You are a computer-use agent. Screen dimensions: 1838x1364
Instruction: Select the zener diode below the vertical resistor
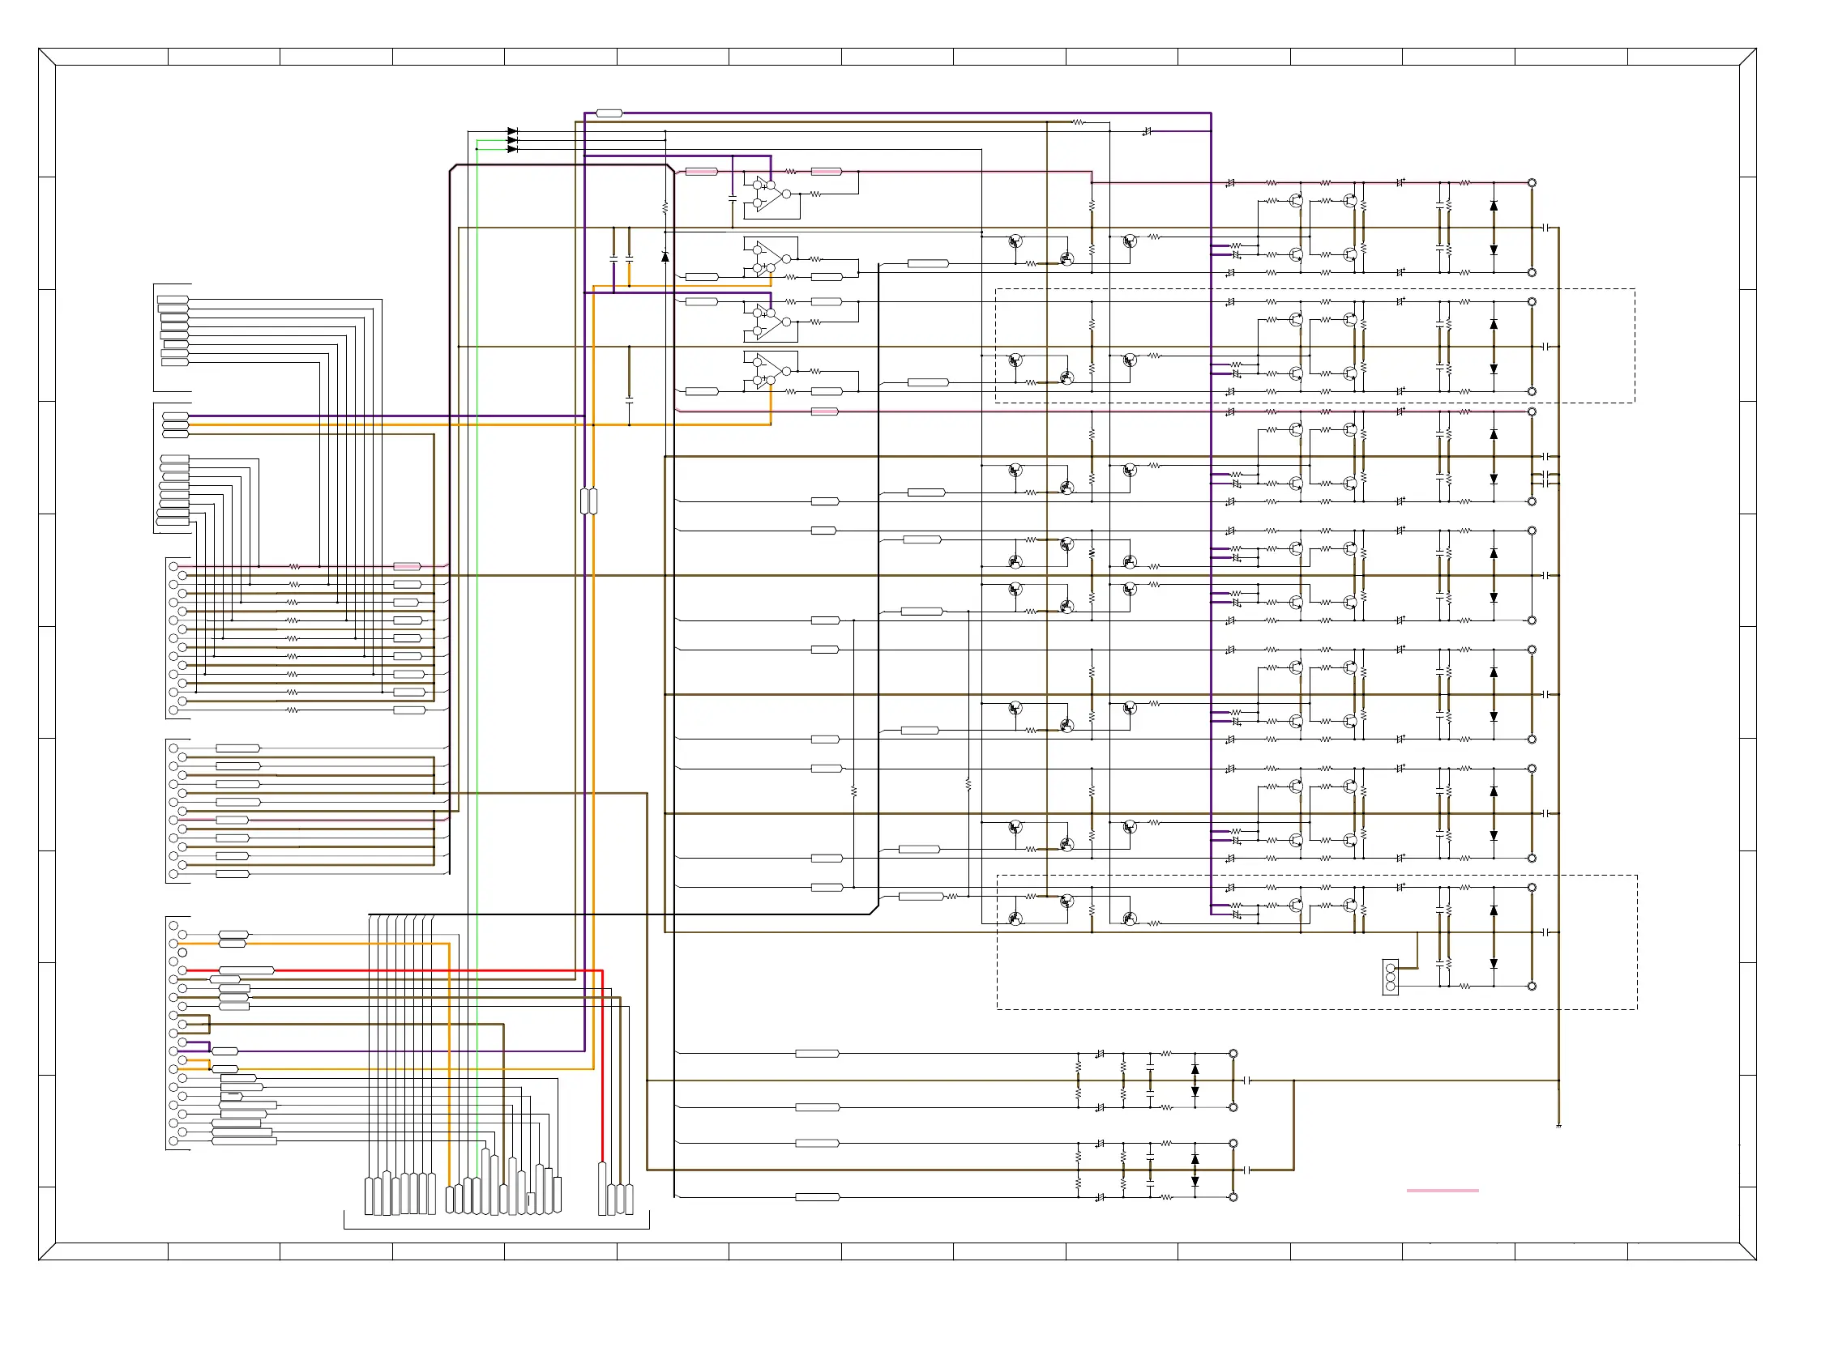coord(665,257)
